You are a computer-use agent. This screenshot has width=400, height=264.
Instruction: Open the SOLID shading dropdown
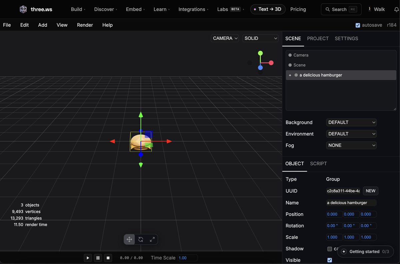pos(260,38)
